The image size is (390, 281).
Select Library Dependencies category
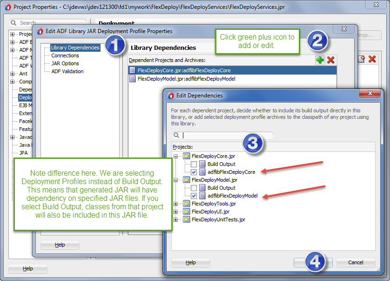[75, 48]
